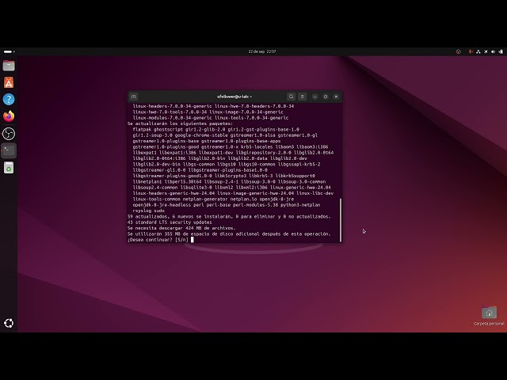Select the Terminal icon in the dock
This screenshot has width=507, height=380.
click(9, 150)
